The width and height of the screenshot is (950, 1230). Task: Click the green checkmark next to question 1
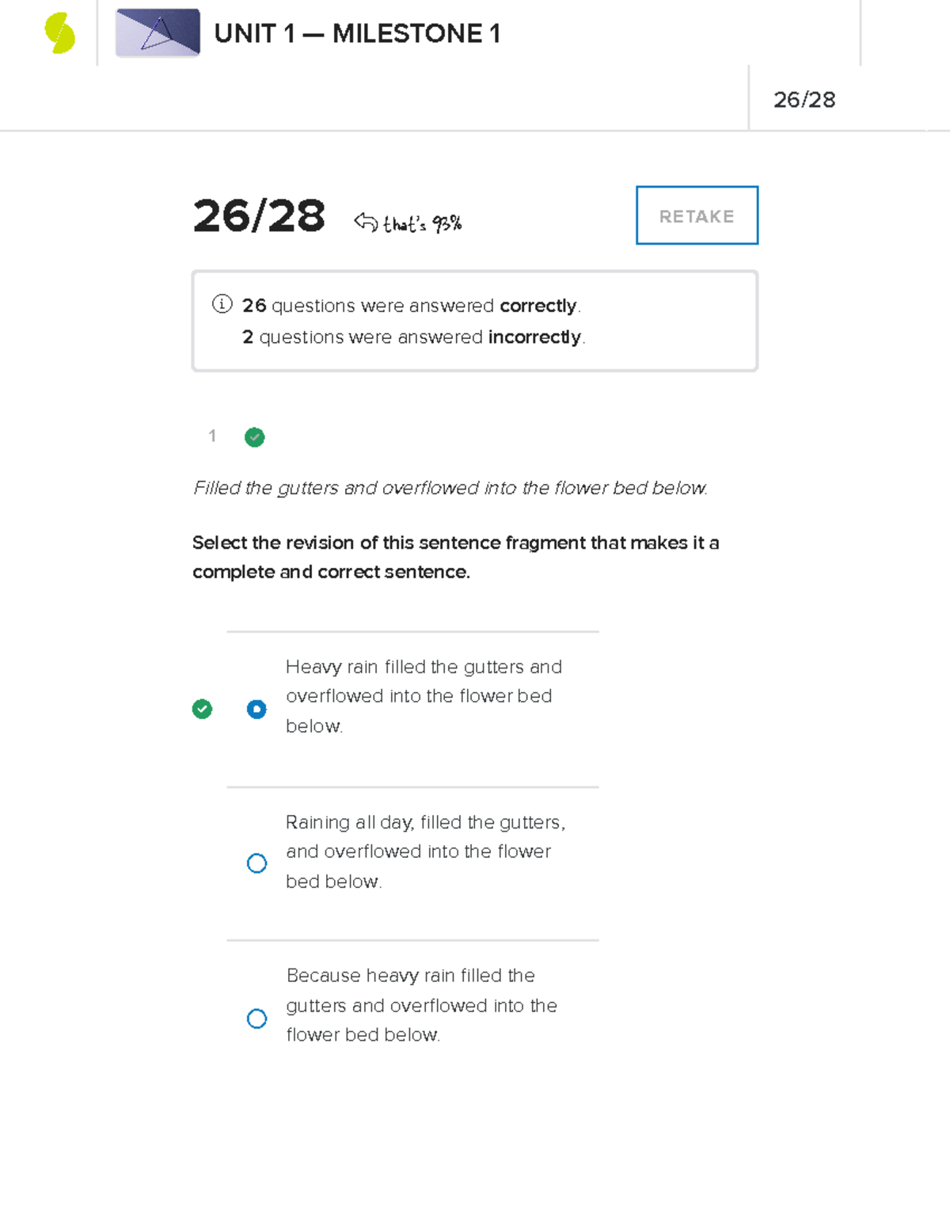tap(254, 437)
